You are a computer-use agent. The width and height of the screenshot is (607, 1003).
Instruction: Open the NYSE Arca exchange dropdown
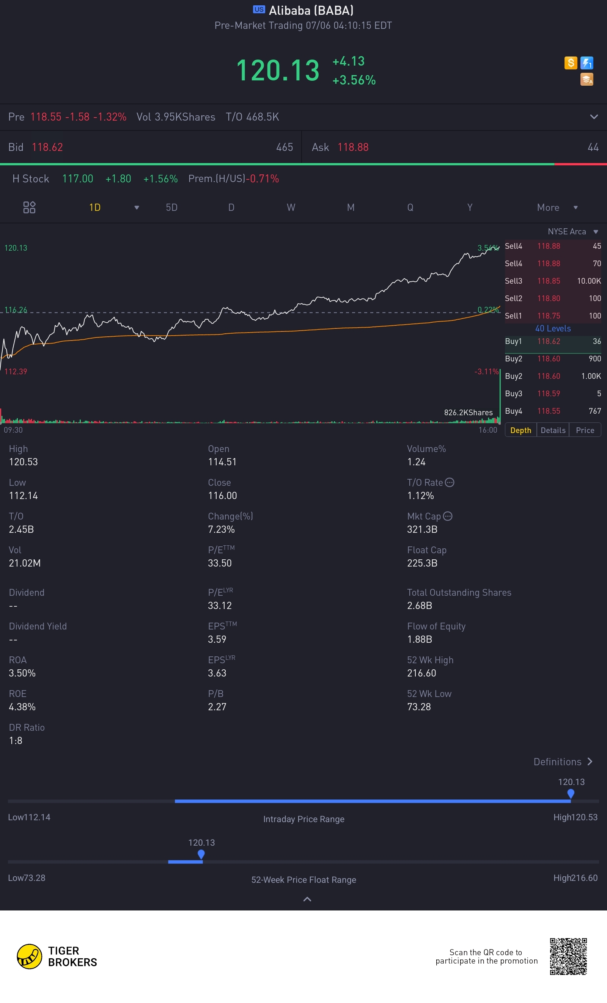click(573, 232)
